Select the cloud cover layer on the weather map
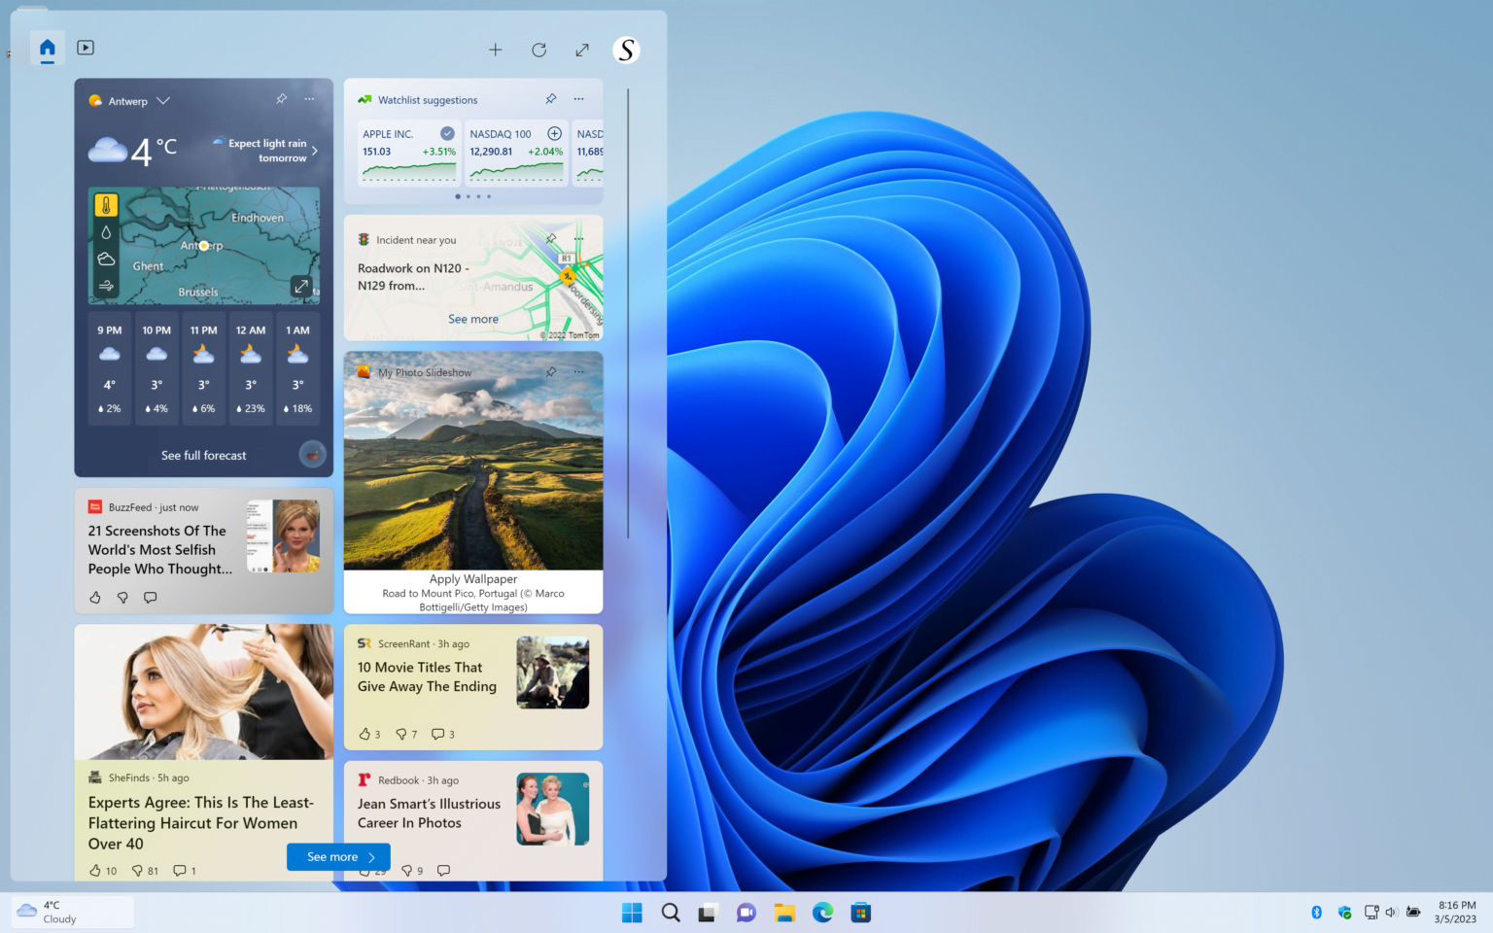1493x933 pixels. pos(106,259)
